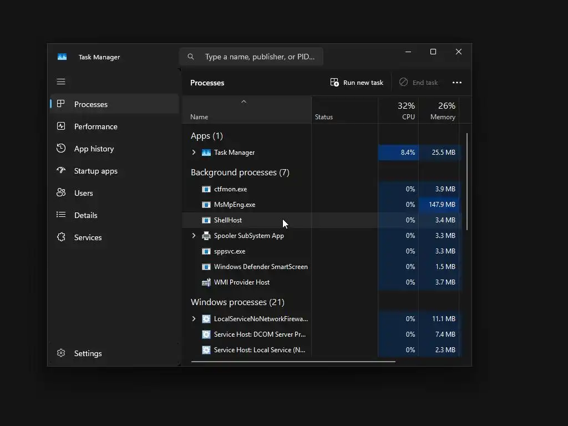This screenshot has width=568, height=426.
Task: Select the sppsvc.exe process name
Action: (x=229, y=251)
